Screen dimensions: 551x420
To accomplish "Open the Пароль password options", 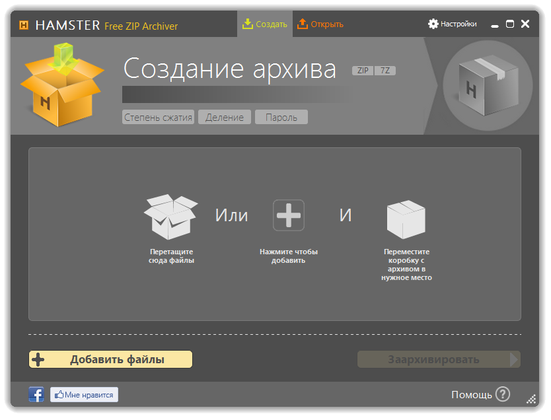I will point(281,118).
